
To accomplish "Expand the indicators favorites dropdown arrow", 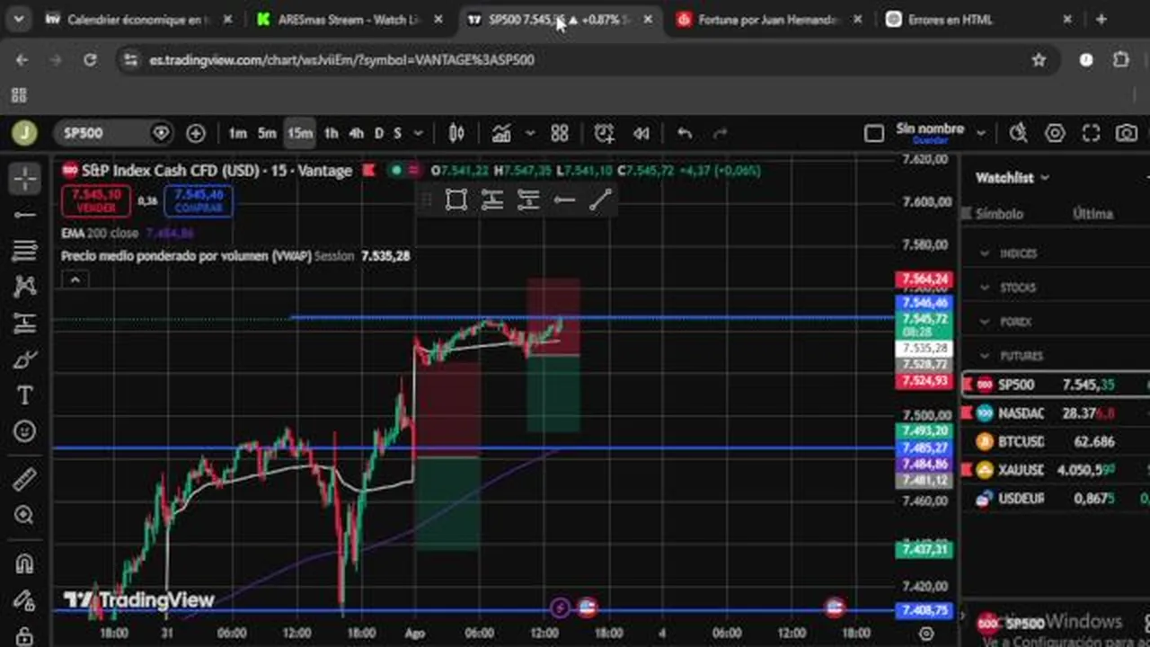I will [530, 133].
